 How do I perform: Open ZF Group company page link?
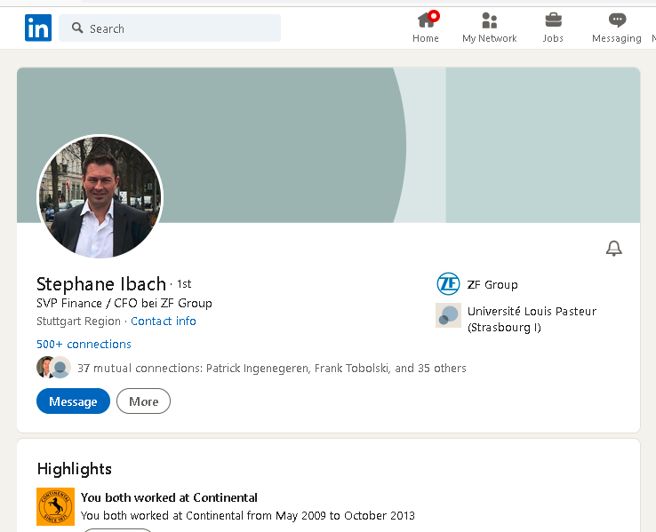click(492, 285)
